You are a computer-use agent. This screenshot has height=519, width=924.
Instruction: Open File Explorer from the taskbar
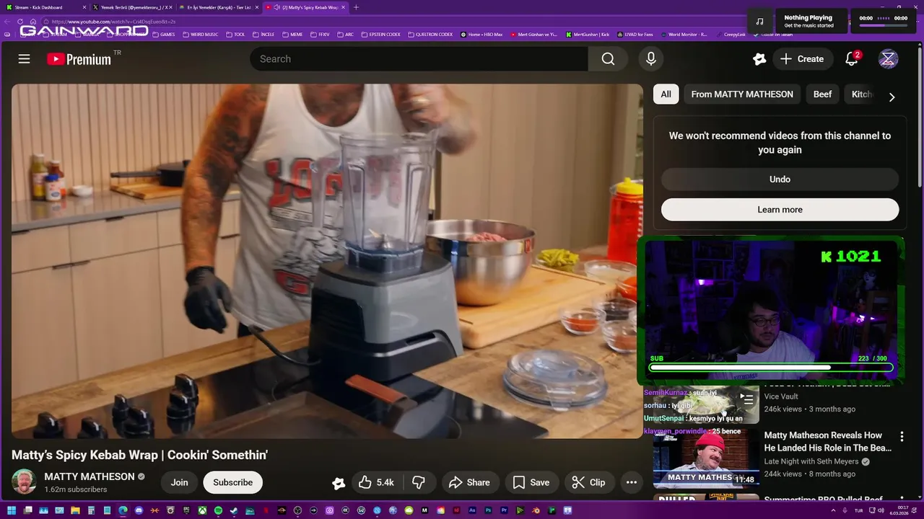[x=75, y=510]
